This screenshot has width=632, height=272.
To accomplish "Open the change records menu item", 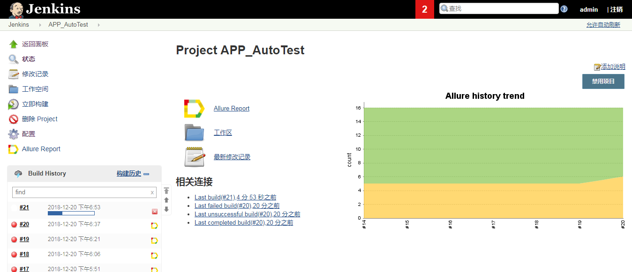I will 35,74.
